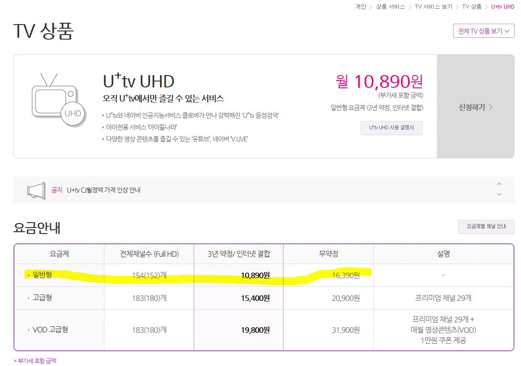
Task: Click the 무약정 column header
Action: pyautogui.click(x=328, y=254)
